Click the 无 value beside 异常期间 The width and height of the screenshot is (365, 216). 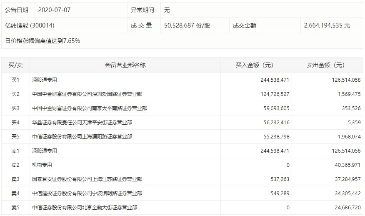(167, 10)
